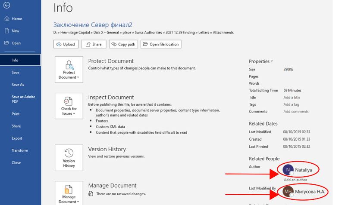This screenshot has height=205, width=345.
Task: Select Export in the sidebar
Action: click(x=16, y=138)
